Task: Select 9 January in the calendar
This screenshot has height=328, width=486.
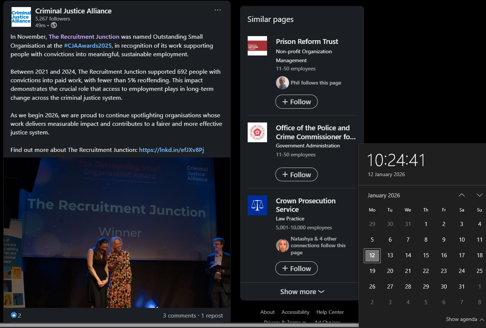Action: [x=444, y=240]
